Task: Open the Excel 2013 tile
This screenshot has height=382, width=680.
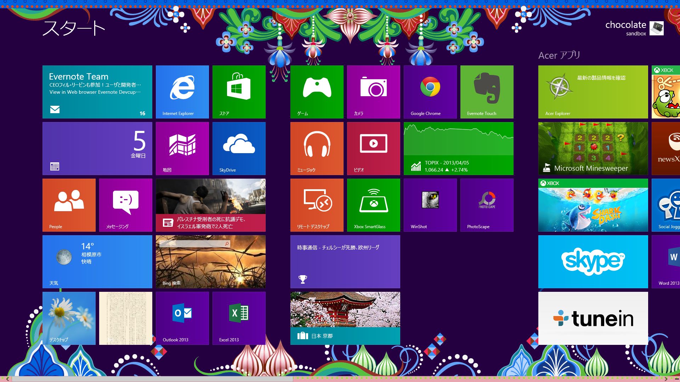Action: [x=239, y=318]
